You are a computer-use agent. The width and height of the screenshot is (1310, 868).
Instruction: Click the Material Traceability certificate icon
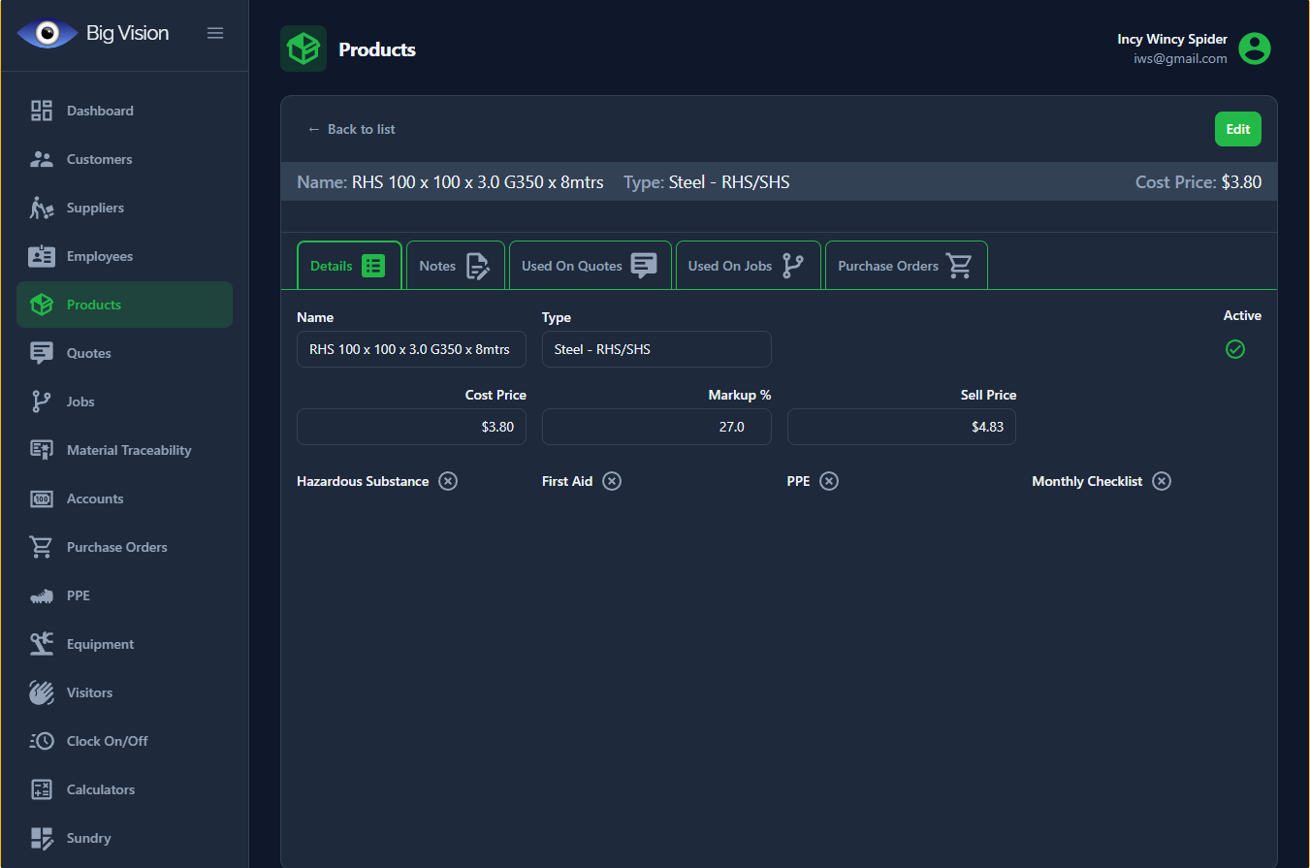coord(42,450)
